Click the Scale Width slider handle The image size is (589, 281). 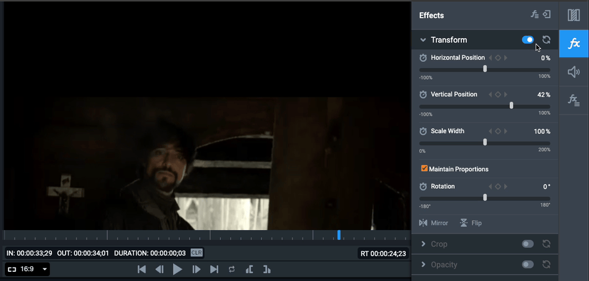point(485,142)
